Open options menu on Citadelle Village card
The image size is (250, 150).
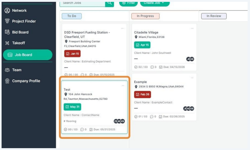(x=192, y=28)
